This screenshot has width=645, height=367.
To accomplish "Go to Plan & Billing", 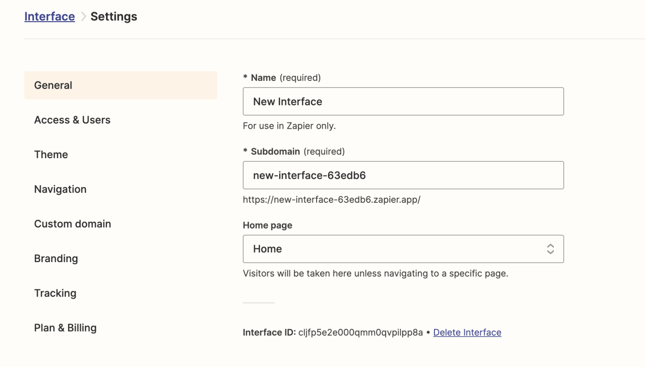I will pos(65,328).
